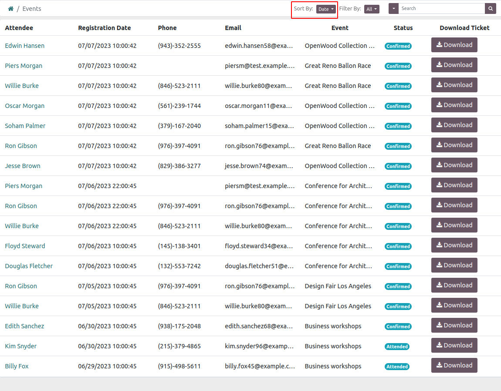Click the Confirmed badge for Edwin Hansen
501x391 pixels.
coord(398,46)
